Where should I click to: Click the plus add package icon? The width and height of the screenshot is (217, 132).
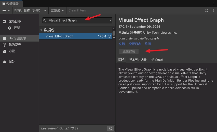(x=4, y=10)
